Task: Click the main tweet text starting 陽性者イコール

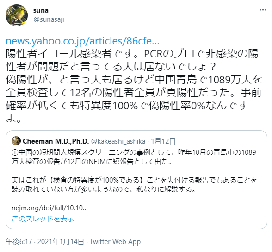Action: click(134, 86)
